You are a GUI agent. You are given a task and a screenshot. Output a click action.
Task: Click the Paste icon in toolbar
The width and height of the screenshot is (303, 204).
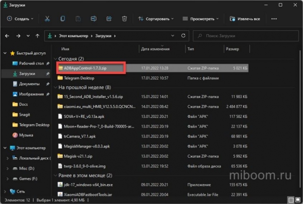tap(78, 19)
